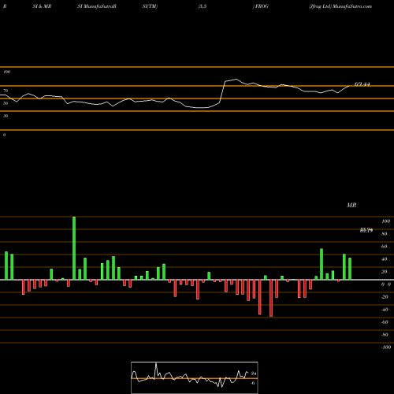The height and width of the screenshot is (394, 394).
Task: Click the RSI axis label 50
Action: [6, 103]
